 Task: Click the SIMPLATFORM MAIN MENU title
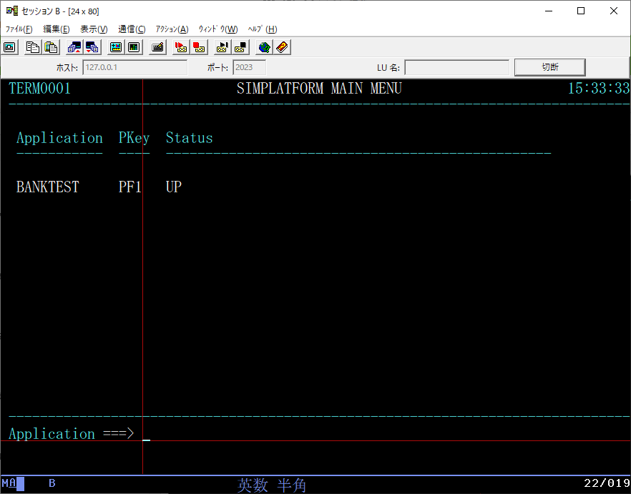coord(319,88)
